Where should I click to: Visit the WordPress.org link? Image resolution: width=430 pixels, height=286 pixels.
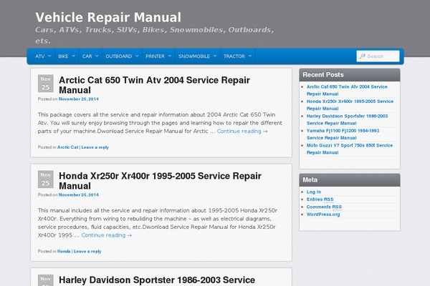point(323,214)
